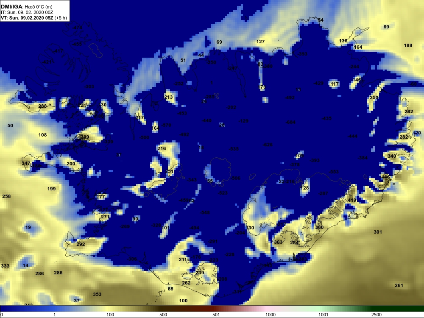424x318 pixels.
Task: Click the map value "90"
Action: click(x=136, y=219)
